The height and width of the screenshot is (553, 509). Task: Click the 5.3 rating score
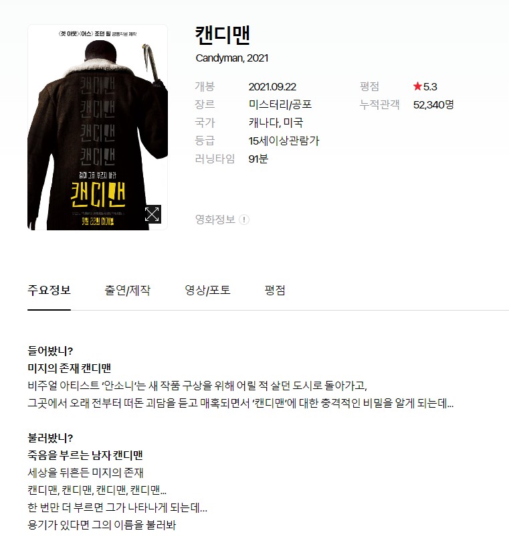tap(430, 87)
